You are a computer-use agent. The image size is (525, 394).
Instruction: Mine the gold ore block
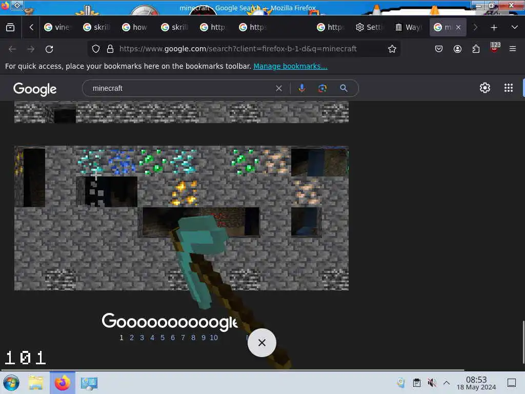pyautogui.click(x=184, y=192)
